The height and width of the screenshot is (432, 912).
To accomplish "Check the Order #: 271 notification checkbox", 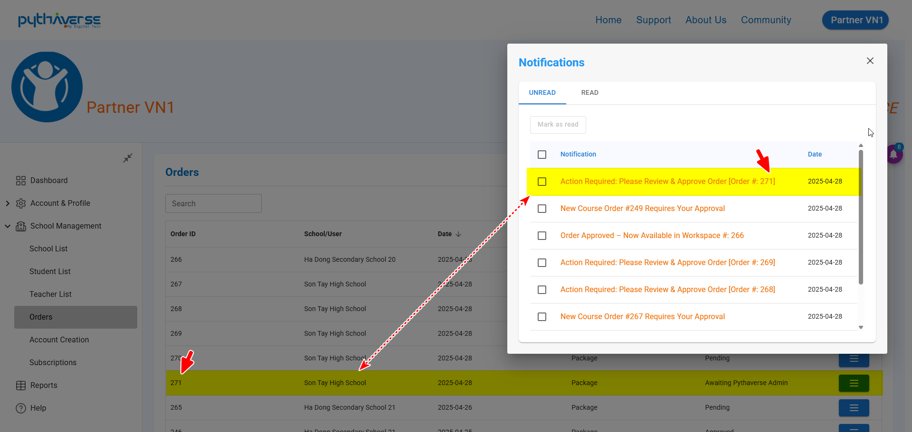I will pos(542,182).
